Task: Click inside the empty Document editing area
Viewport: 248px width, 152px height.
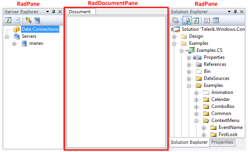Action: pos(116,82)
